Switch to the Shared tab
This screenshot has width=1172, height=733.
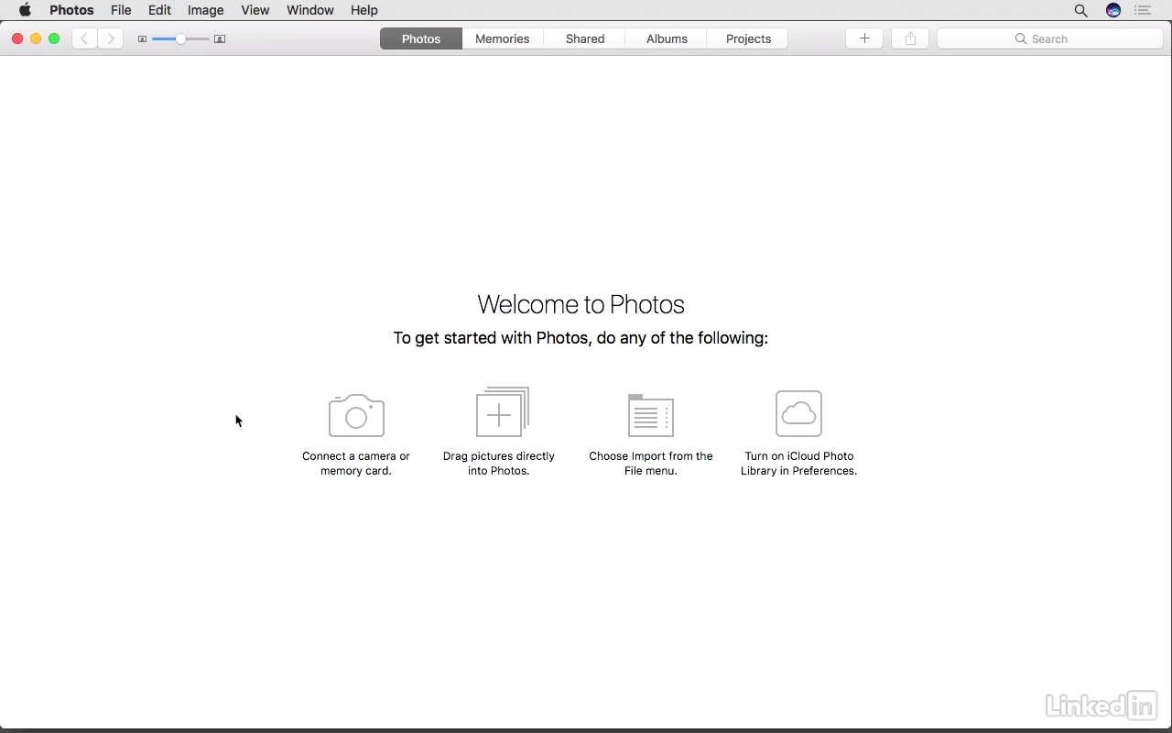point(585,38)
